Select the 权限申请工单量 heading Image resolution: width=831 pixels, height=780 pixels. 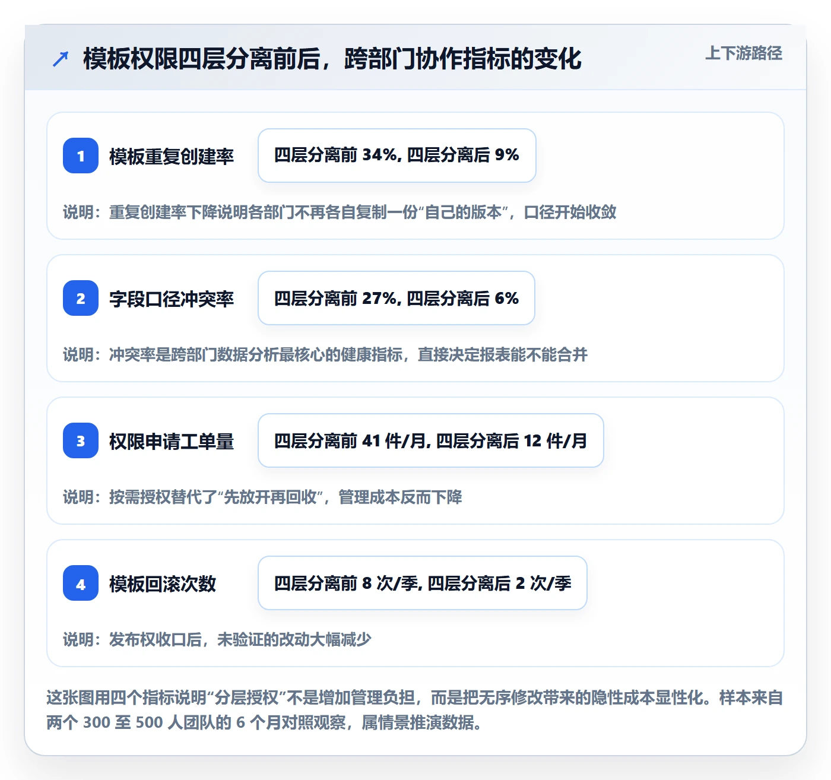[x=172, y=441]
